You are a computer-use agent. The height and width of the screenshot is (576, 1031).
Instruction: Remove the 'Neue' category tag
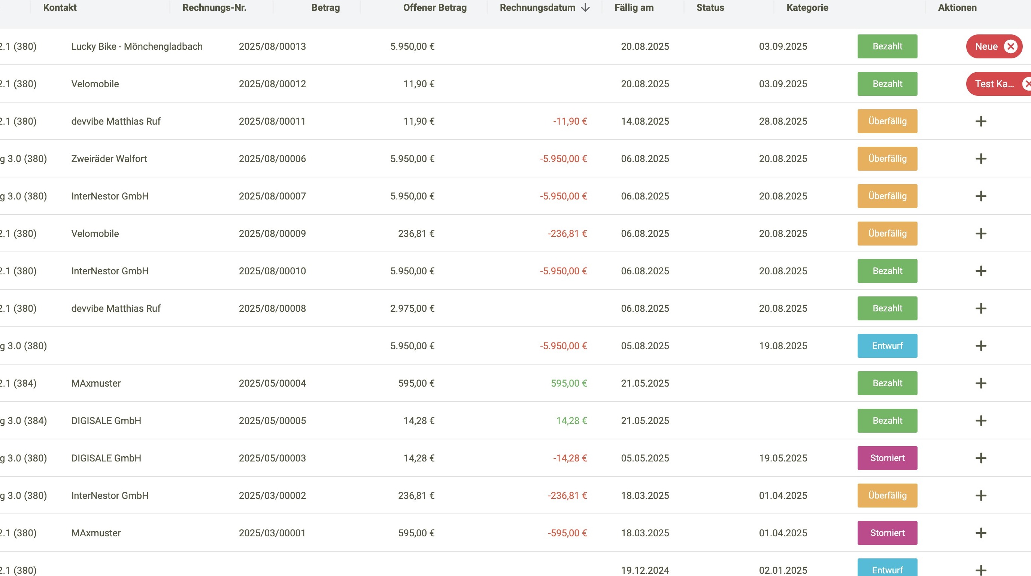tap(1010, 46)
